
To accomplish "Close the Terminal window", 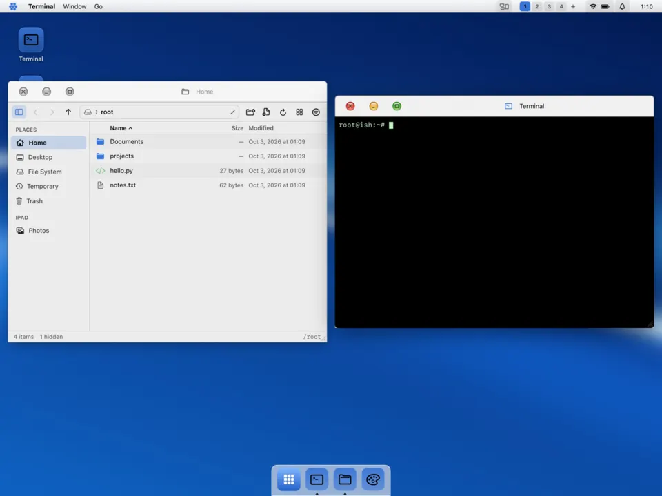I will [350, 106].
